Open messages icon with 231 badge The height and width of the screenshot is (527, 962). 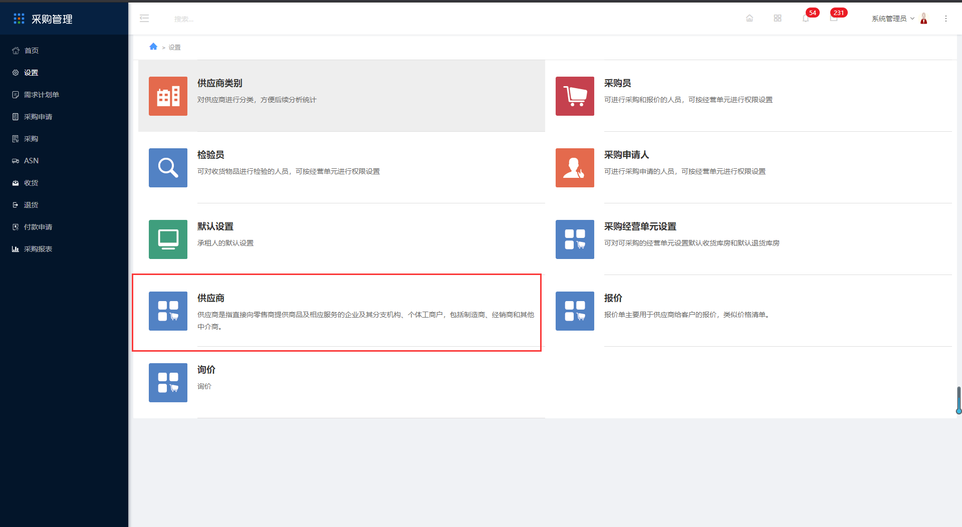[x=834, y=18]
